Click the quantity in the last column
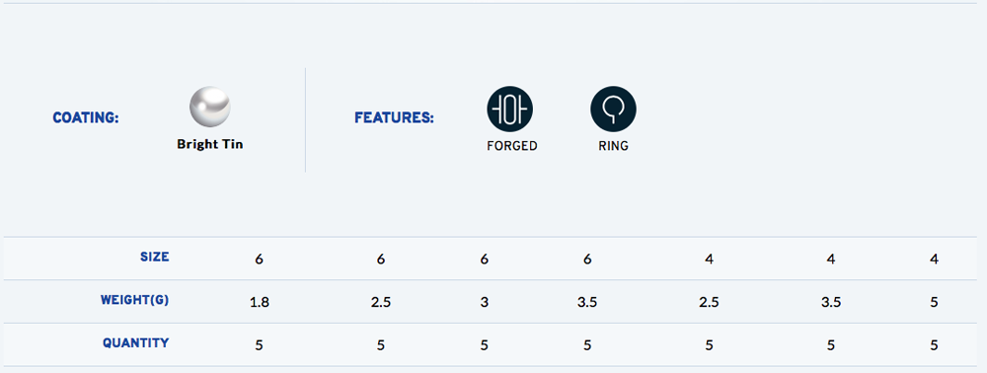This screenshot has width=987, height=373. [934, 345]
